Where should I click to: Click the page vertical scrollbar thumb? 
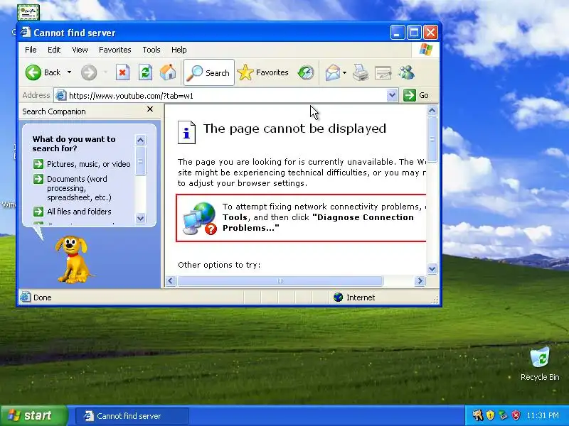(x=432, y=139)
